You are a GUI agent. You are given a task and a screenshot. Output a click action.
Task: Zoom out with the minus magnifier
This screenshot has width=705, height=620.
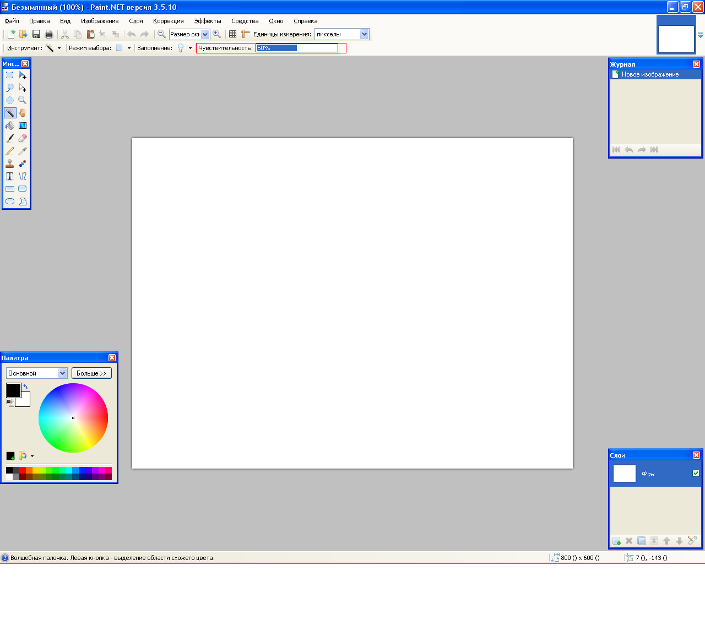(161, 34)
